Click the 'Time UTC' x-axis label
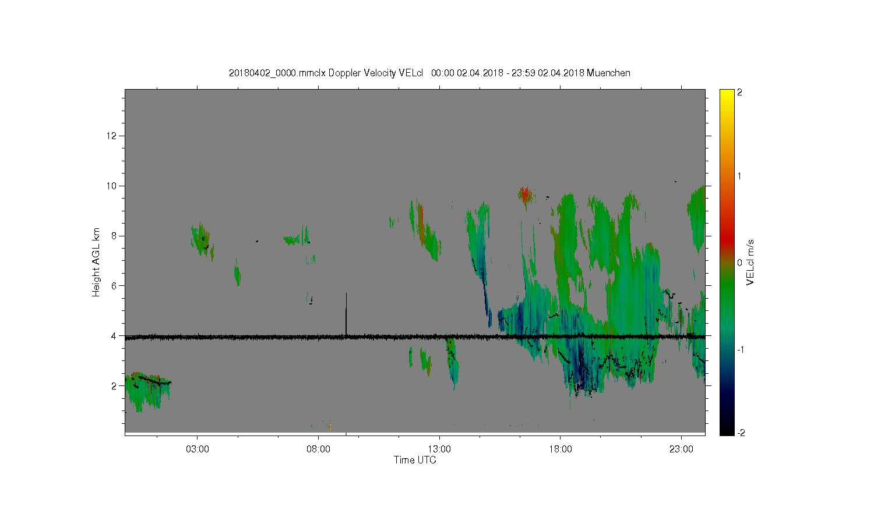This screenshot has height=524, width=874. tap(415, 460)
